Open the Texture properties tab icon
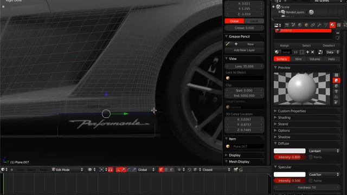 coord(339,25)
